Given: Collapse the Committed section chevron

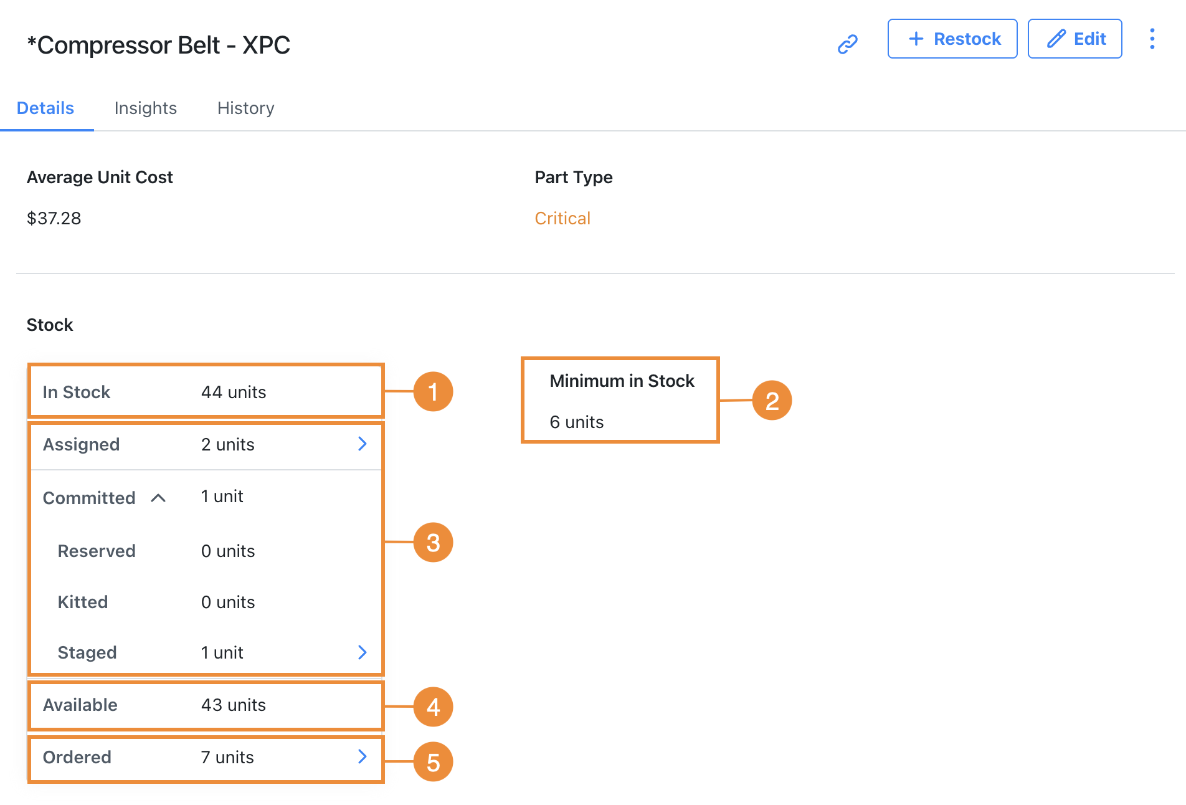Looking at the screenshot, I should pyautogui.click(x=158, y=498).
